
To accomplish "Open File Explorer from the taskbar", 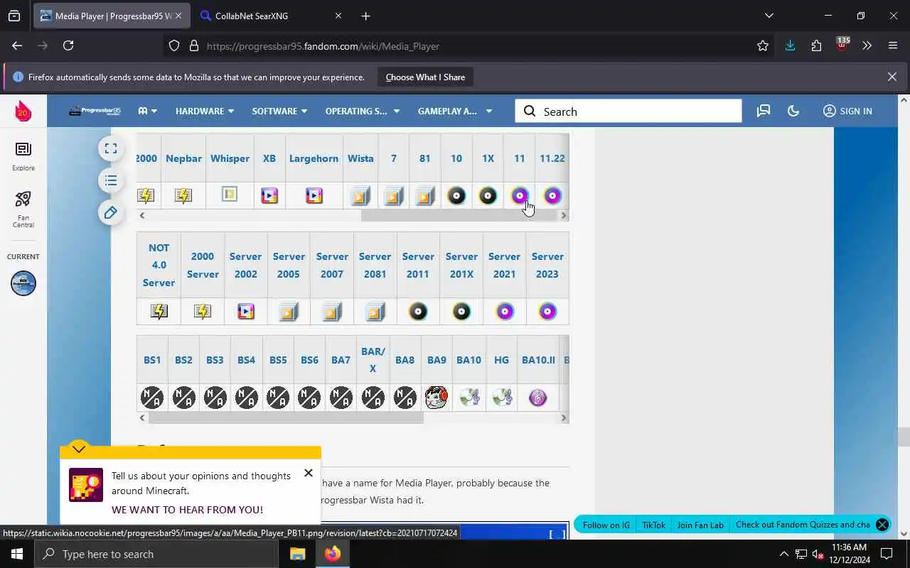I will pos(297,554).
